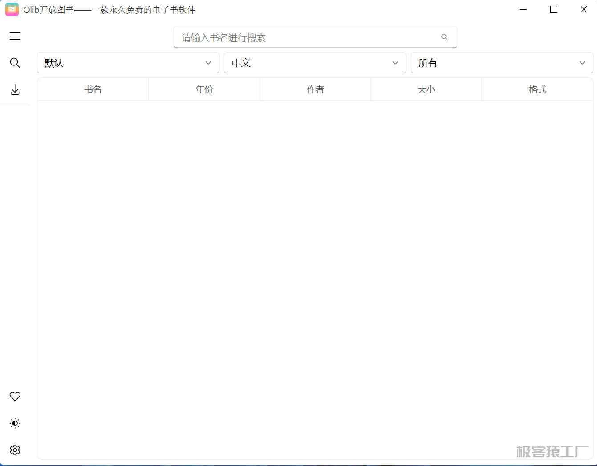Click the Olib app logo icon
Viewport: 597px width, 466px height.
[12, 9]
